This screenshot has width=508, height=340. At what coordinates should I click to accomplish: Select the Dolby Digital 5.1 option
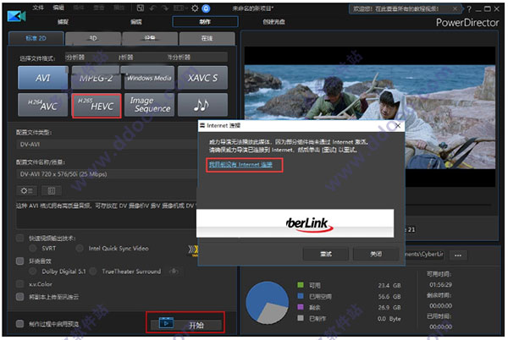(33, 271)
